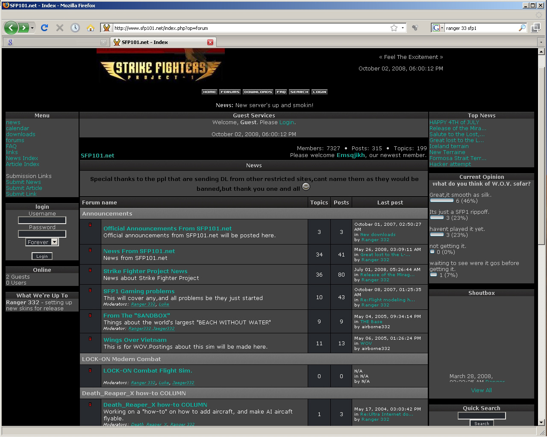
Task: Click the forum icon beside Official Announcements
Action: 90,224
